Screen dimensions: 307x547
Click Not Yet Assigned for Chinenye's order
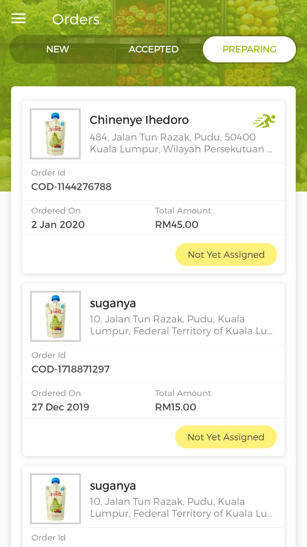226,254
